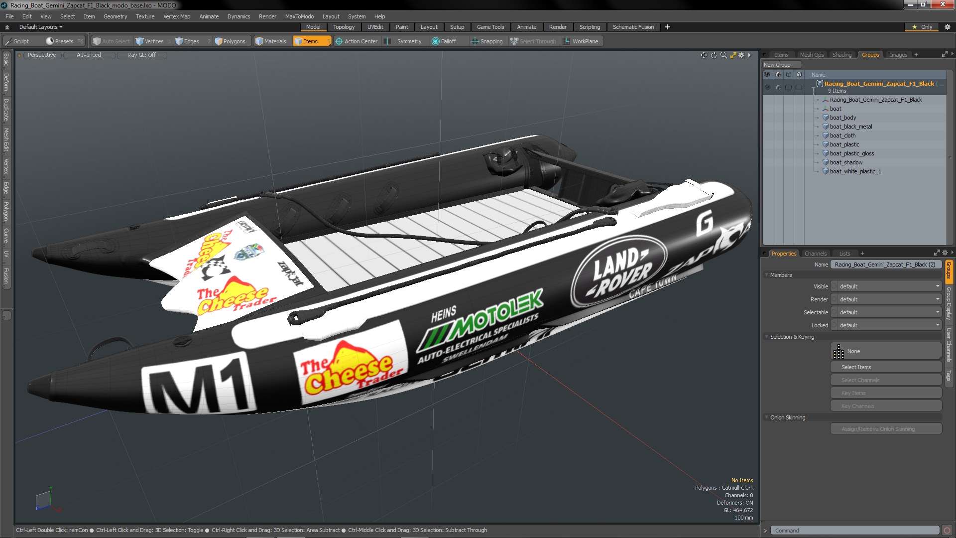The width and height of the screenshot is (956, 538).
Task: Click the lock cube column header icon
Action: pos(799,75)
